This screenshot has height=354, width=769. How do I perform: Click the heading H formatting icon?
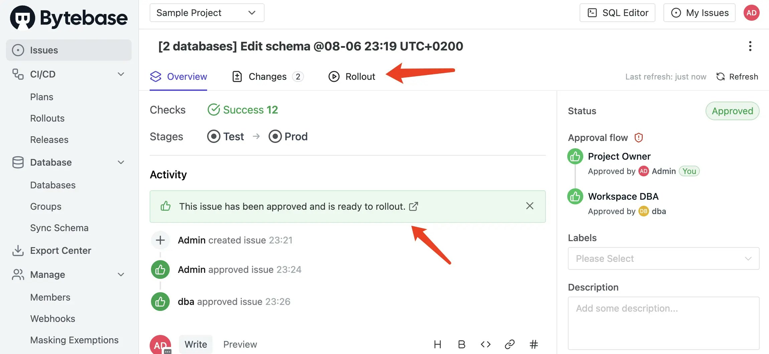coord(437,344)
